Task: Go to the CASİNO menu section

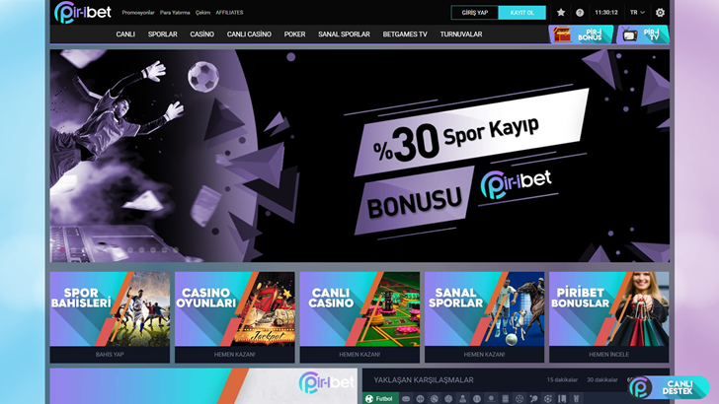Action: point(201,34)
